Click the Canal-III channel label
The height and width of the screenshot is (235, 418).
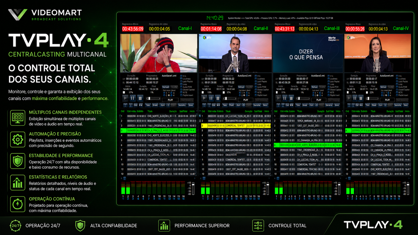[332, 28]
